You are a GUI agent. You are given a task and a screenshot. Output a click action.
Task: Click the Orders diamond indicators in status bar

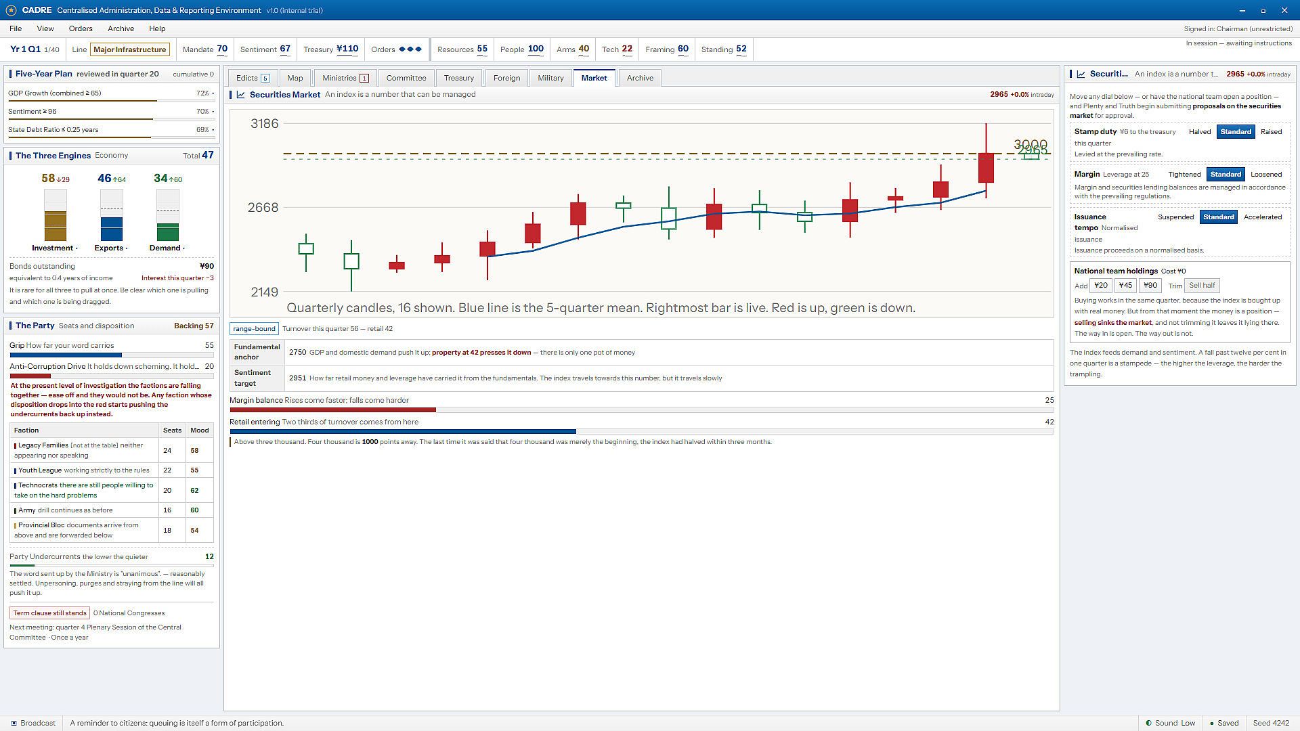[410, 49]
